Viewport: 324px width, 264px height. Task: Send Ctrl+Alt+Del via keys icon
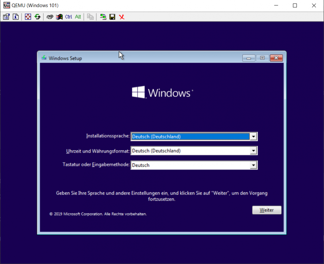pyautogui.click(x=50, y=17)
